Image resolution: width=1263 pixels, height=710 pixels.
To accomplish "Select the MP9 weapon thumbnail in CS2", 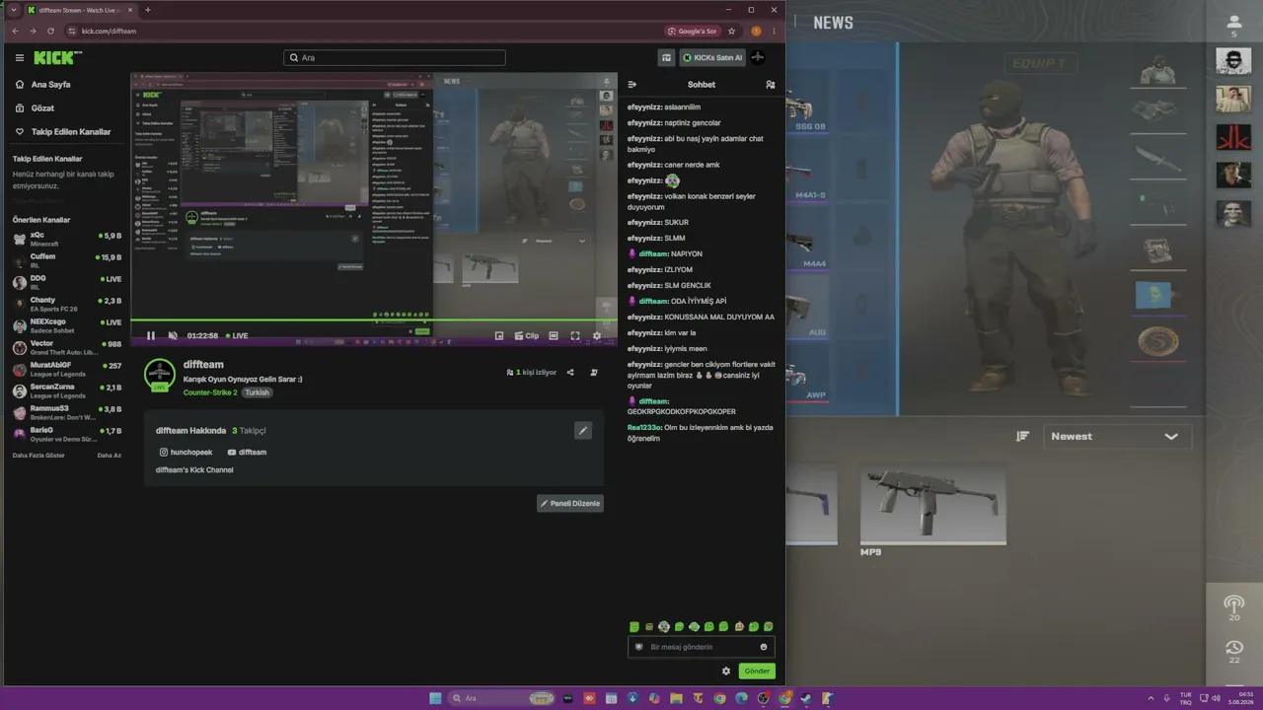I will click(932, 506).
